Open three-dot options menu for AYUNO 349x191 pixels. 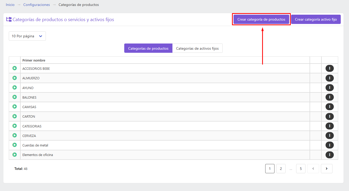[x=330, y=88]
